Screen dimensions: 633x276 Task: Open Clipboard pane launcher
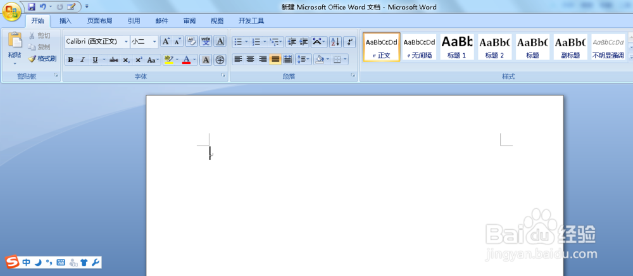[56, 75]
